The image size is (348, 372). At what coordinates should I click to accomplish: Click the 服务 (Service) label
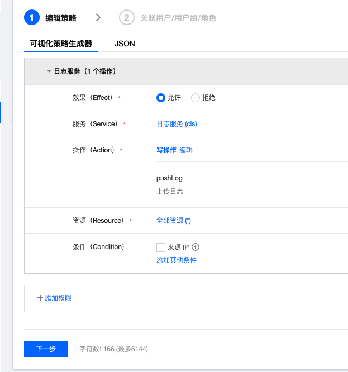pyautogui.click(x=95, y=123)
